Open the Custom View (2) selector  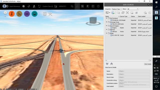pyautogui.click(x=48, y=6)
